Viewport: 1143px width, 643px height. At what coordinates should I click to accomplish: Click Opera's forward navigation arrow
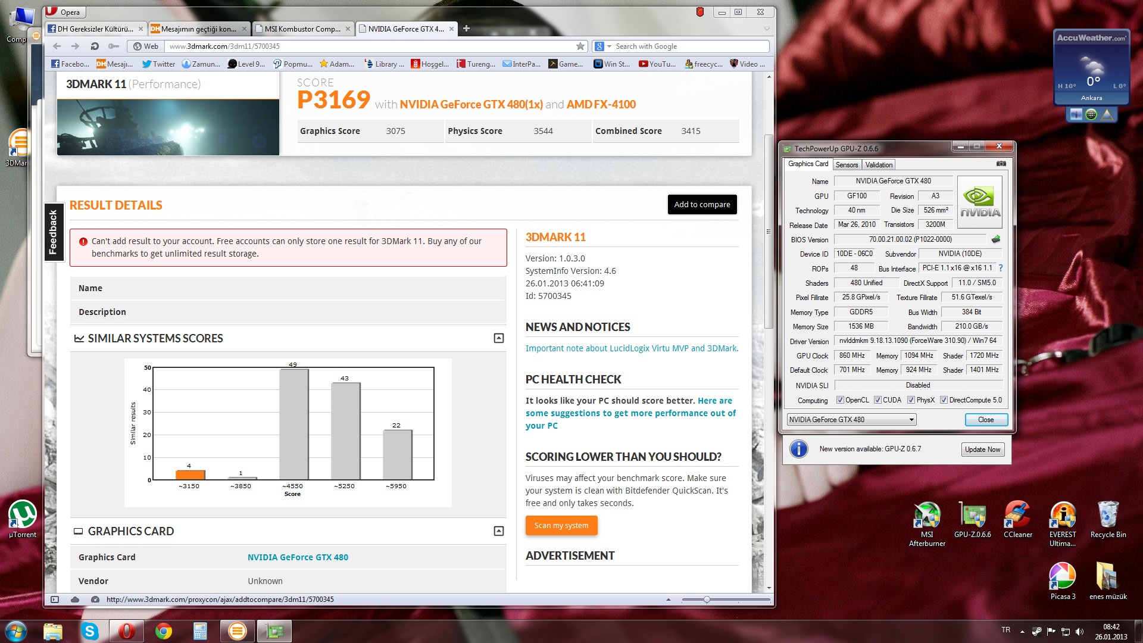pos(75,46)
